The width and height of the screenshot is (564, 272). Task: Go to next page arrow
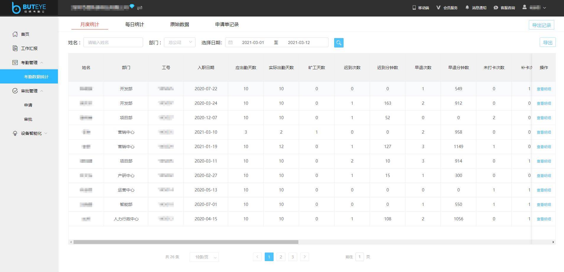(x=305, y=257)
